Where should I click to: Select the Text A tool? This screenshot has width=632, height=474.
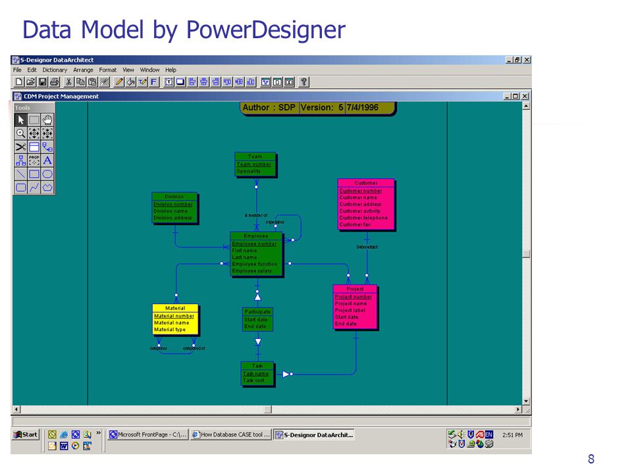pyautogui.click(x=47, y=161)
